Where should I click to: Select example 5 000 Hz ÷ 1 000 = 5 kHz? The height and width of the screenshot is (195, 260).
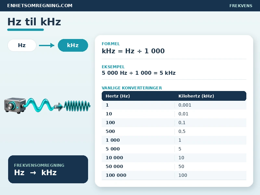(139, 73)
